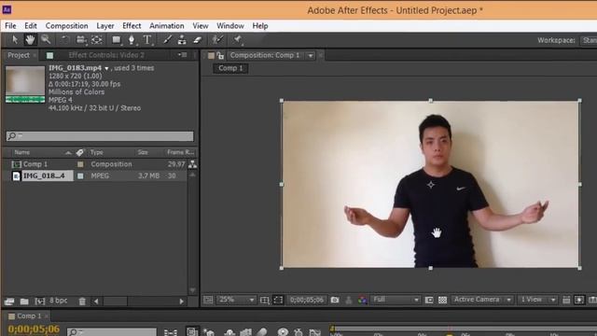The width and height of the screenshot is (597, 336).
Task: Open the View menu
Action: point(201,26)
